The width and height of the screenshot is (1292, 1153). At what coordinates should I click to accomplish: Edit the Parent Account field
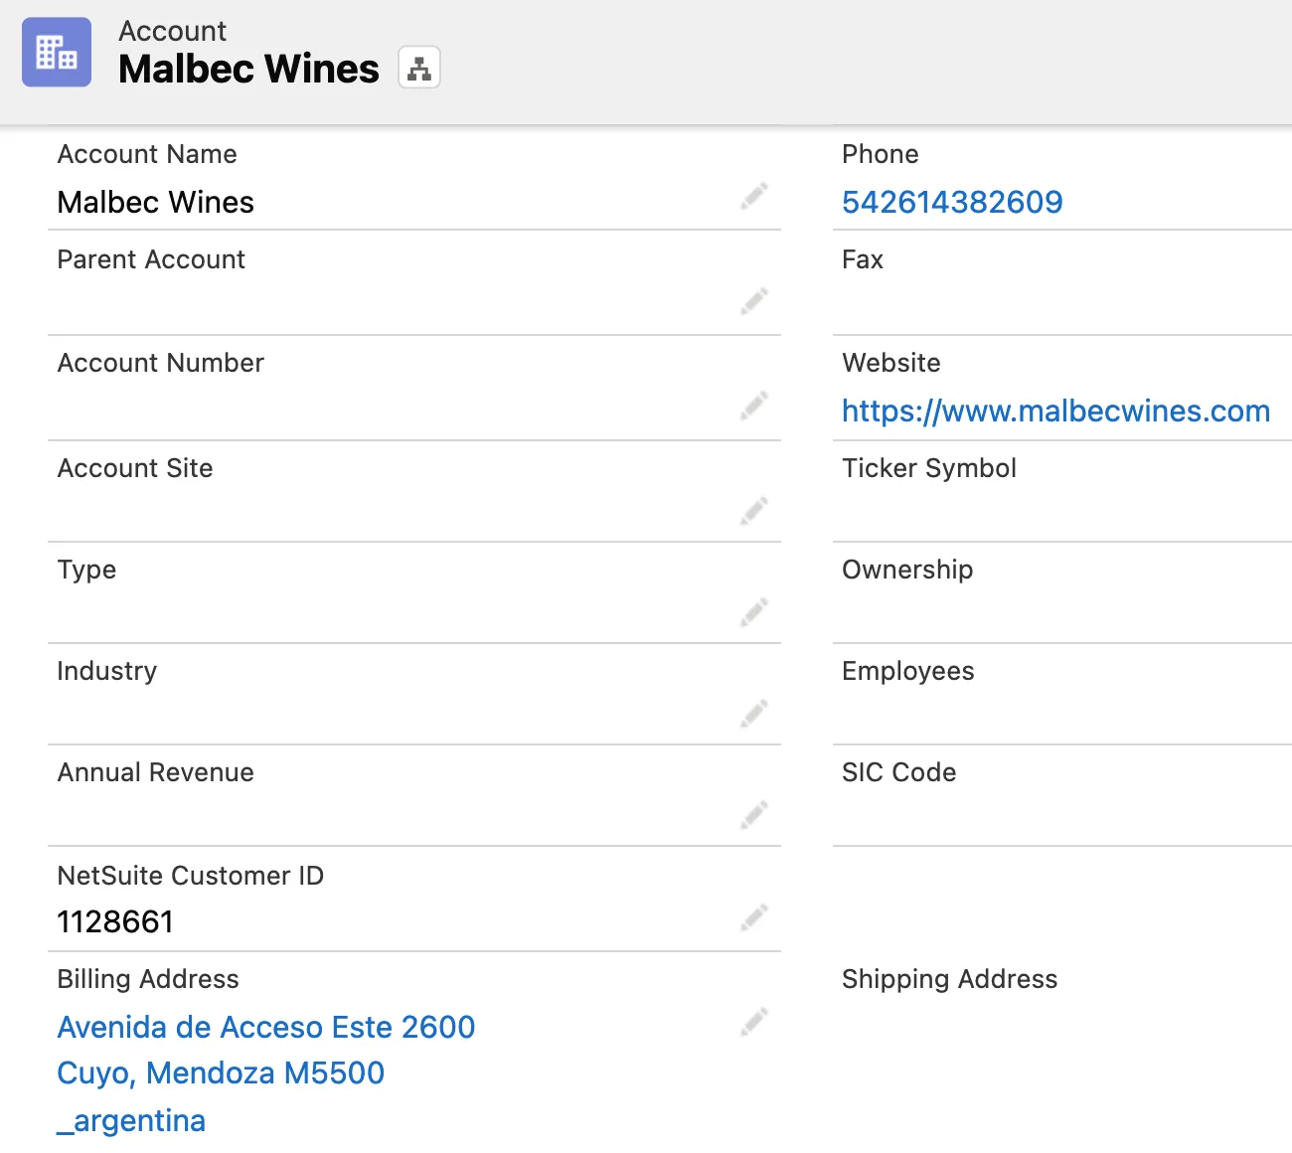(x=754, y=301)
